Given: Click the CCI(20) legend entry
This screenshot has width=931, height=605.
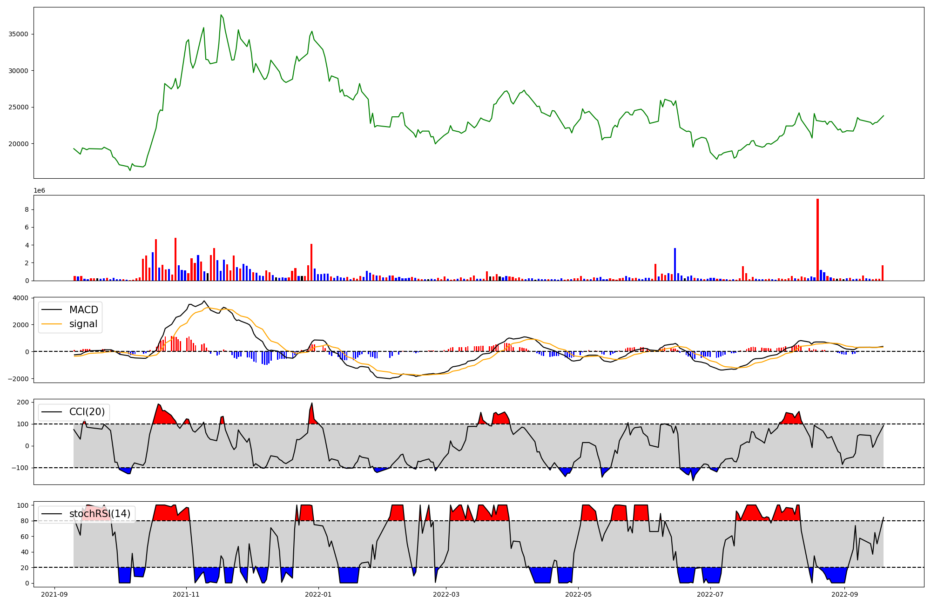Looking at the screenshot, I should click(x=87, y=412).
